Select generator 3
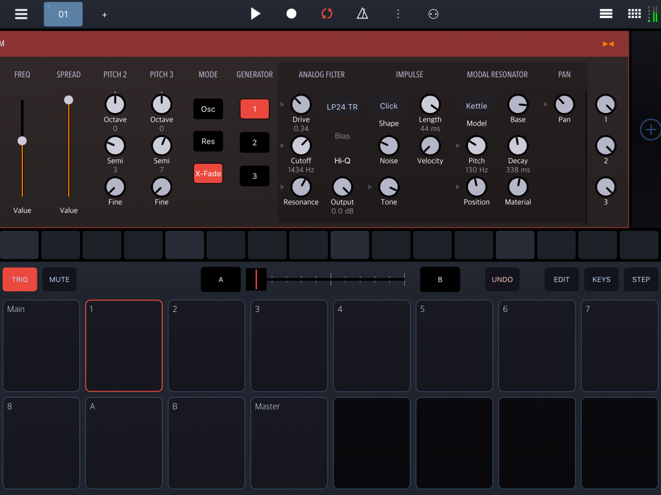The height and width of the screenshot is (495, 661). 254,176
